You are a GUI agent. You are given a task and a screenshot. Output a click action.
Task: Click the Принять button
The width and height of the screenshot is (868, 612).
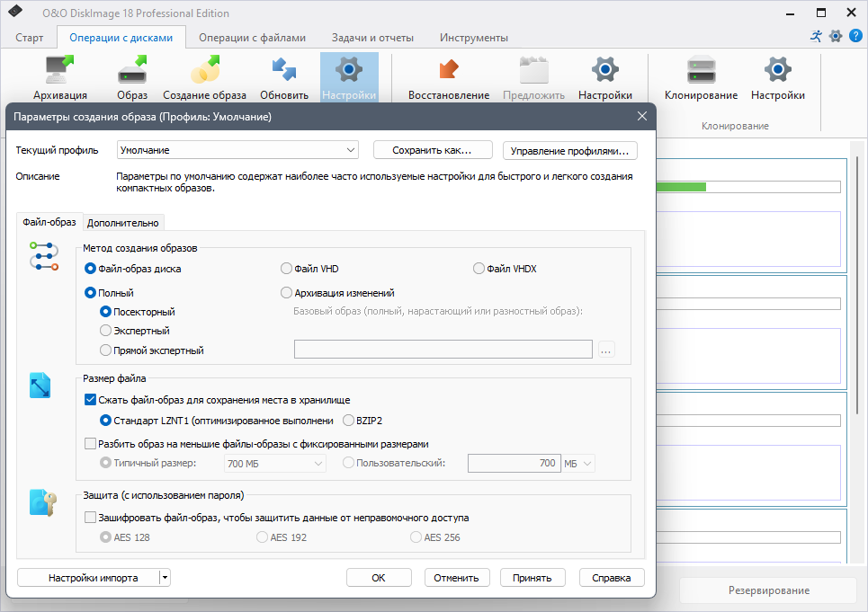point(532,578)
